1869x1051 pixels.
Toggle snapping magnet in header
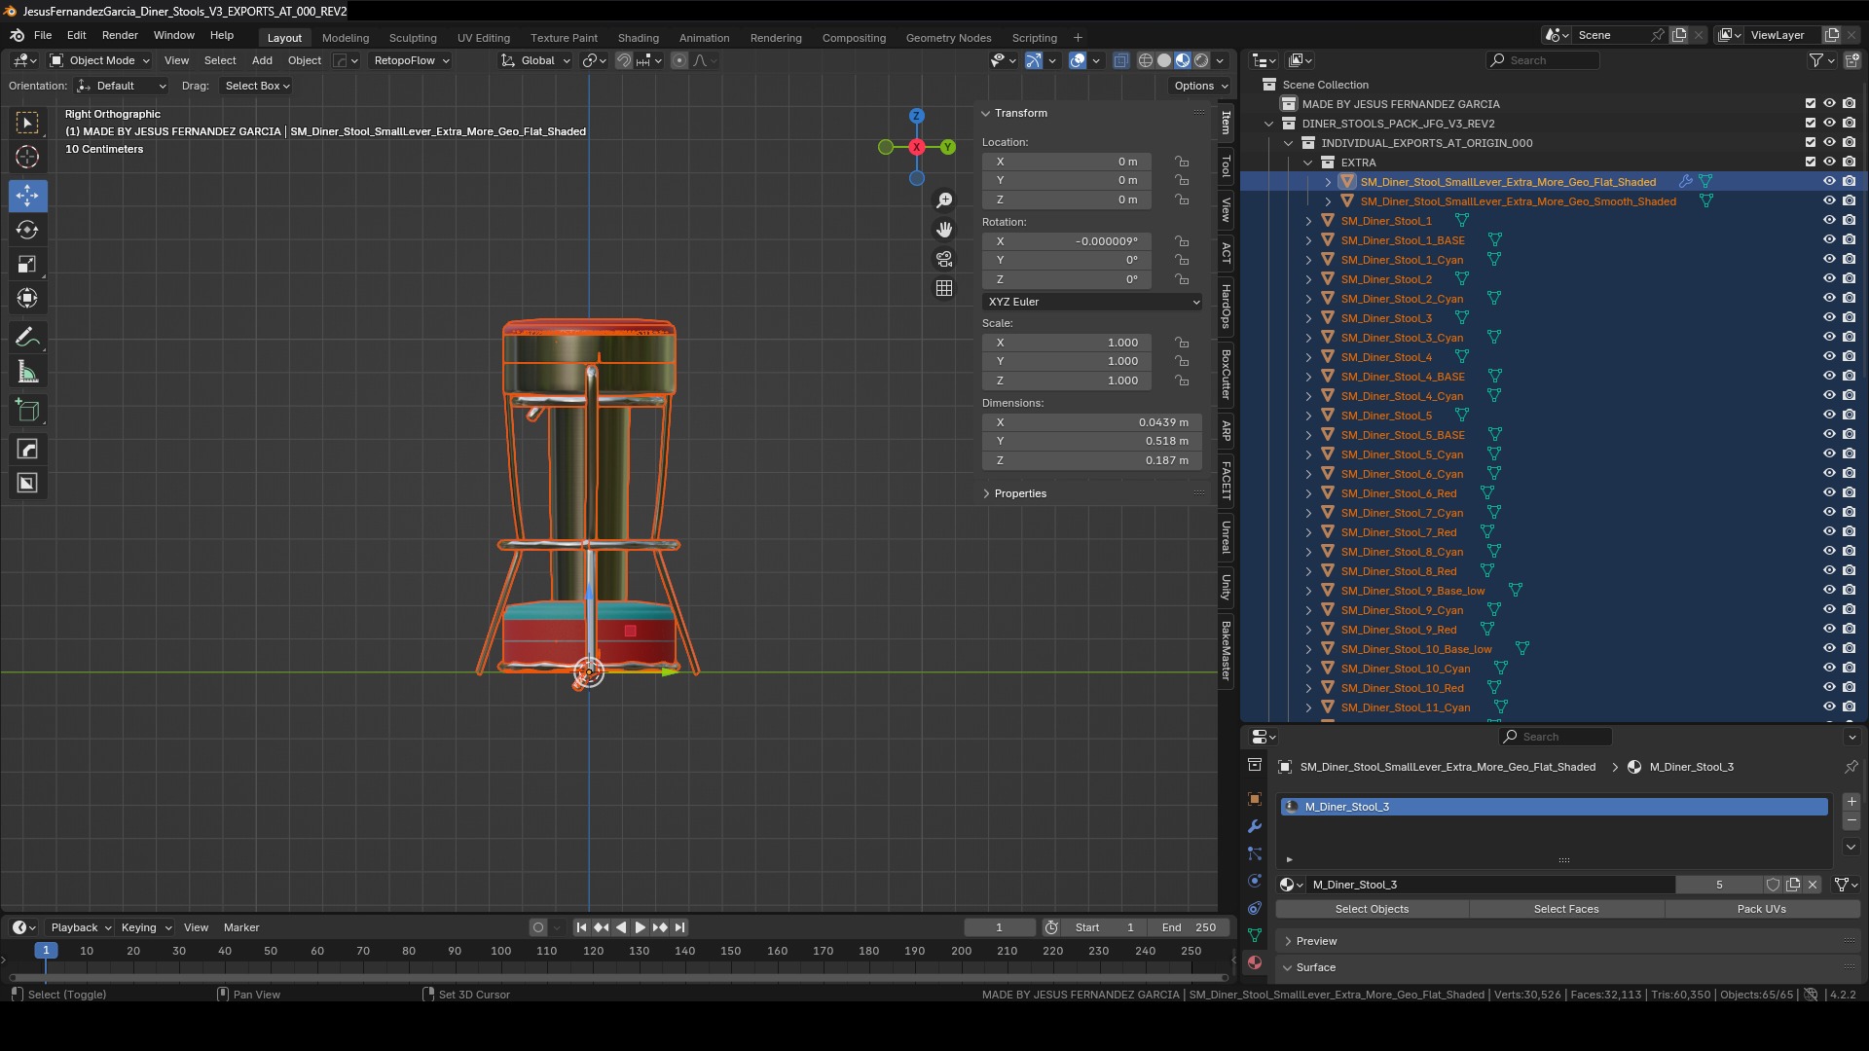[x=624, y=60]
